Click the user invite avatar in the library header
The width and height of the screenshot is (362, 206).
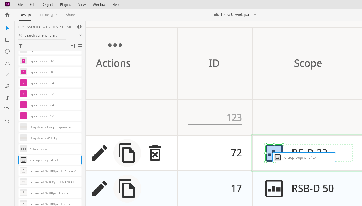point(79,27)
